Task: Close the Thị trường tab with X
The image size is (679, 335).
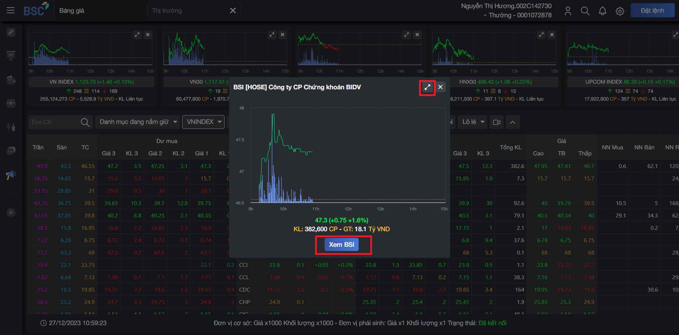Action: click(x=233, y=11)
